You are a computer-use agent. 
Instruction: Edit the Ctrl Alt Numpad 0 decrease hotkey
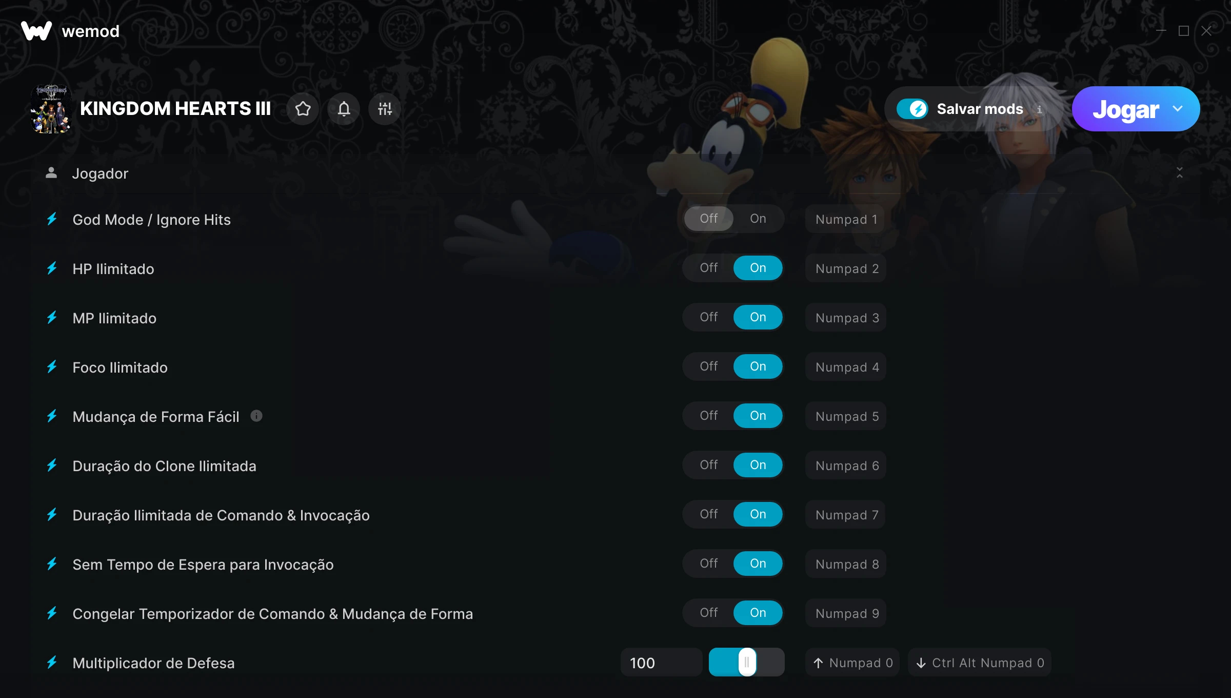(x=980, y=663)
